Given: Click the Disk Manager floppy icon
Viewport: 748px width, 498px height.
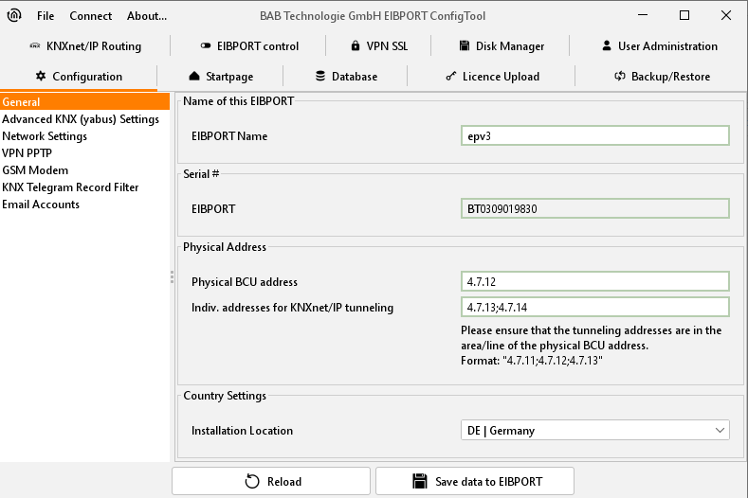Looking at the screenshot, I should [x=465, y=46].
